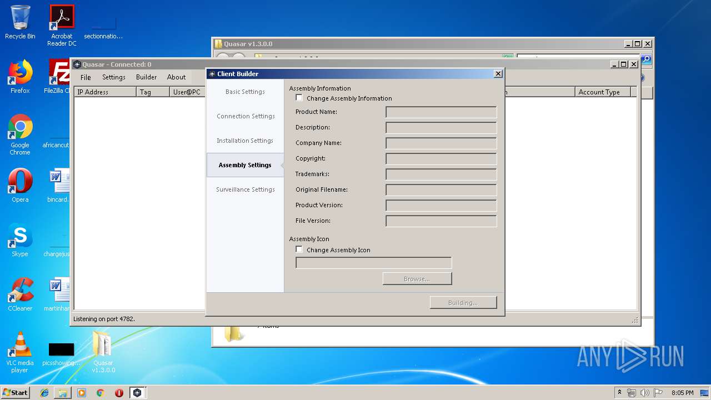Switch to Surveillance Settings tab
The width and height of the screenshot is (711, 400).
point(245,189)
